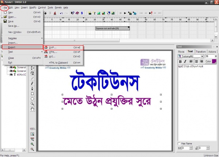This screenshot has height=157, width=219.
Task: Close the Text panel with its X
Action: pos(217,47)
